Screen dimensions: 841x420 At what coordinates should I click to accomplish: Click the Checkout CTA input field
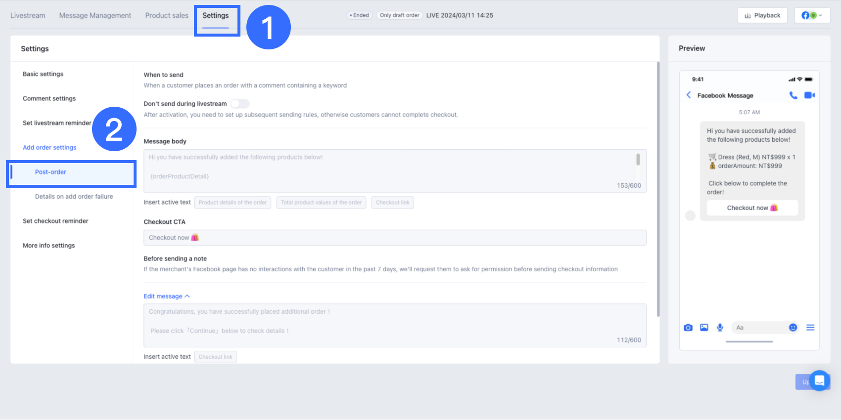pyautogui.click(x=395, y=238)
